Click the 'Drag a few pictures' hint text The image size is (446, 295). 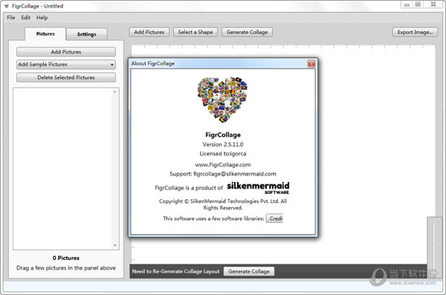point(66,268)
